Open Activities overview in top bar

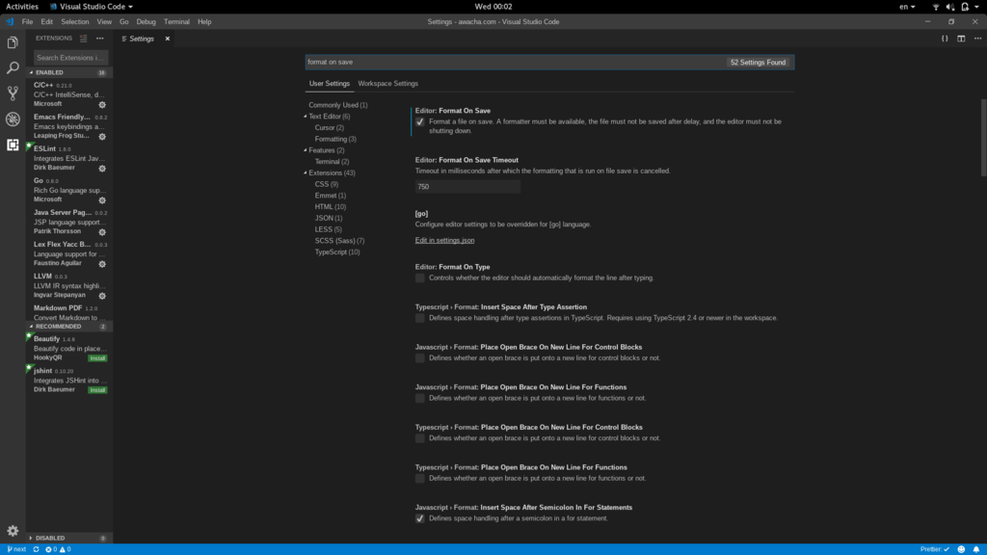pyautogui.click(x=22, y=7)
